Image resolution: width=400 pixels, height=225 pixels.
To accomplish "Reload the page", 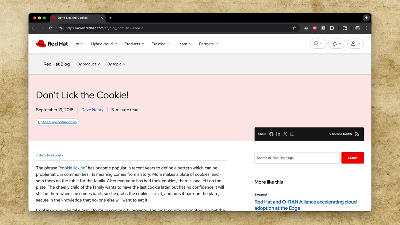I will click(51, 28).
